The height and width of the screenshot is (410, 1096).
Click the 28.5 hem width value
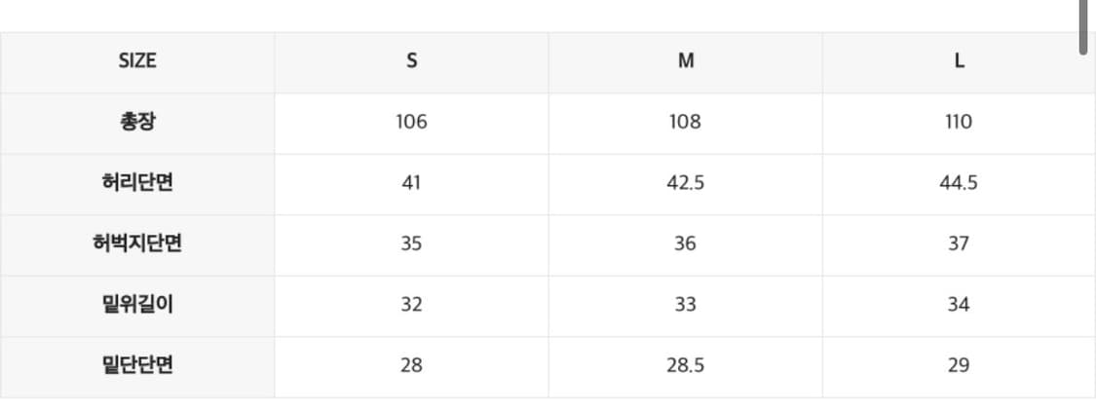686,365
